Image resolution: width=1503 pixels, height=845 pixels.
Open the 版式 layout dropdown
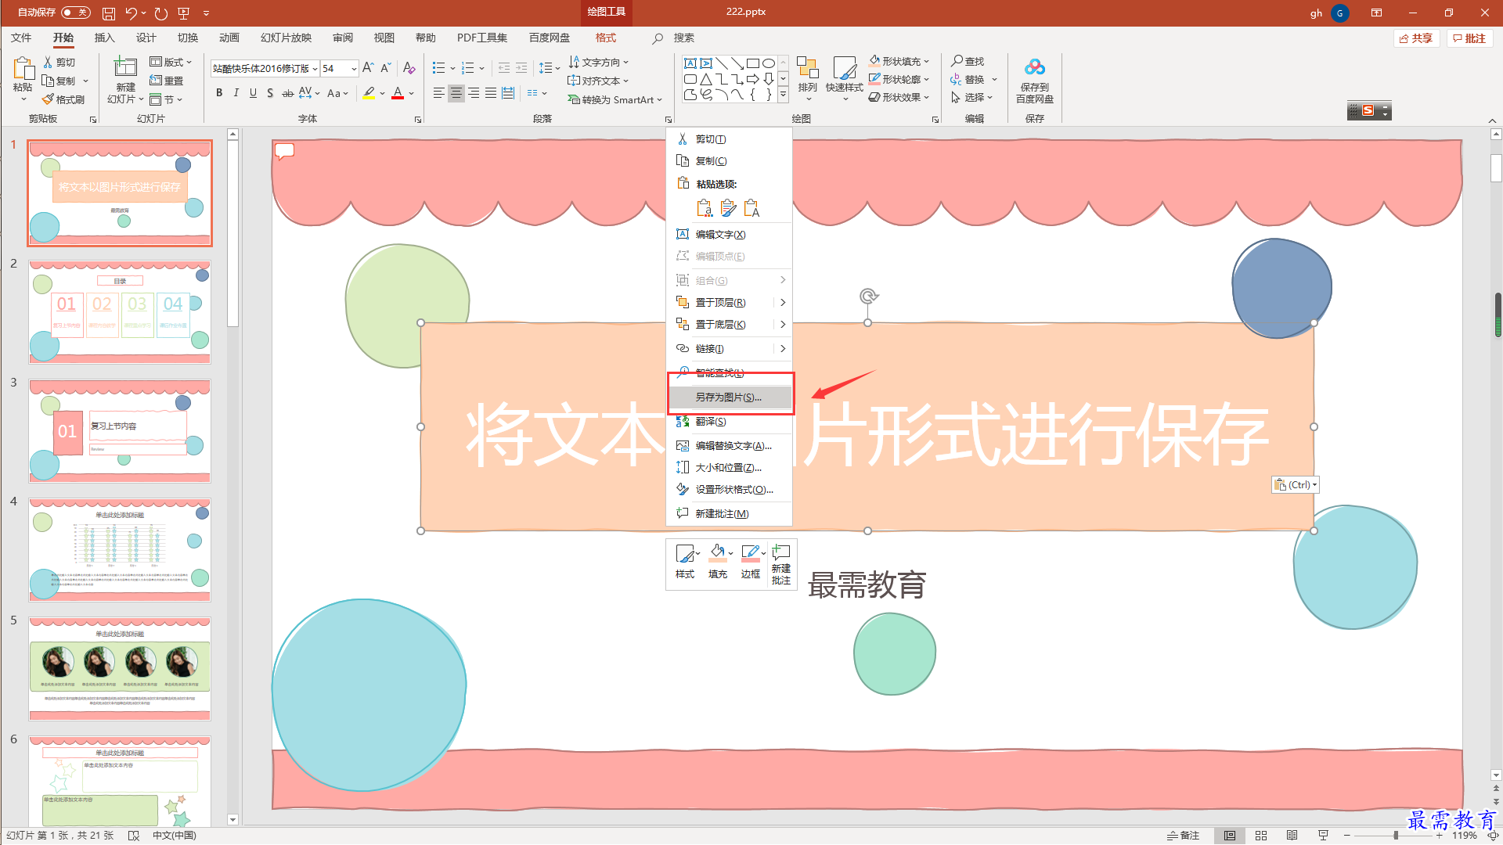(171, 62)
